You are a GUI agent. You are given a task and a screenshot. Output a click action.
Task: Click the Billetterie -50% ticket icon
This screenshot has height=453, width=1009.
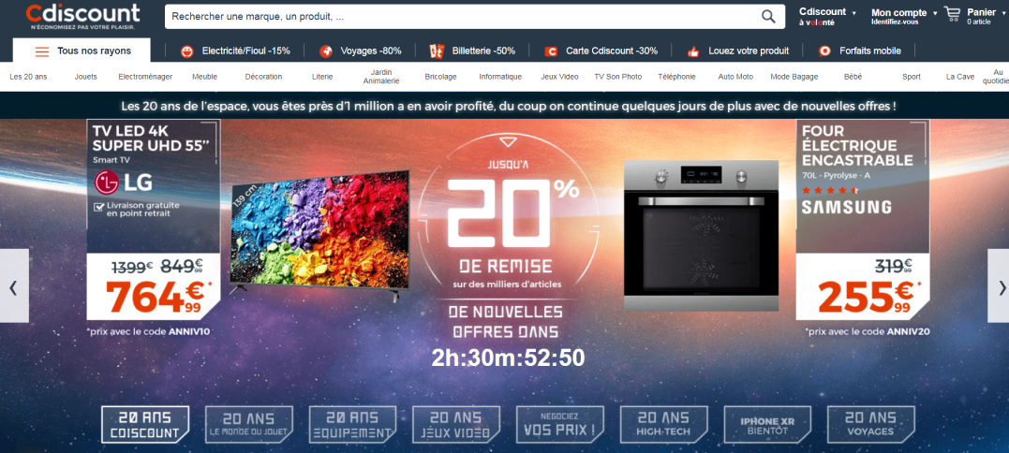point(437,51)
